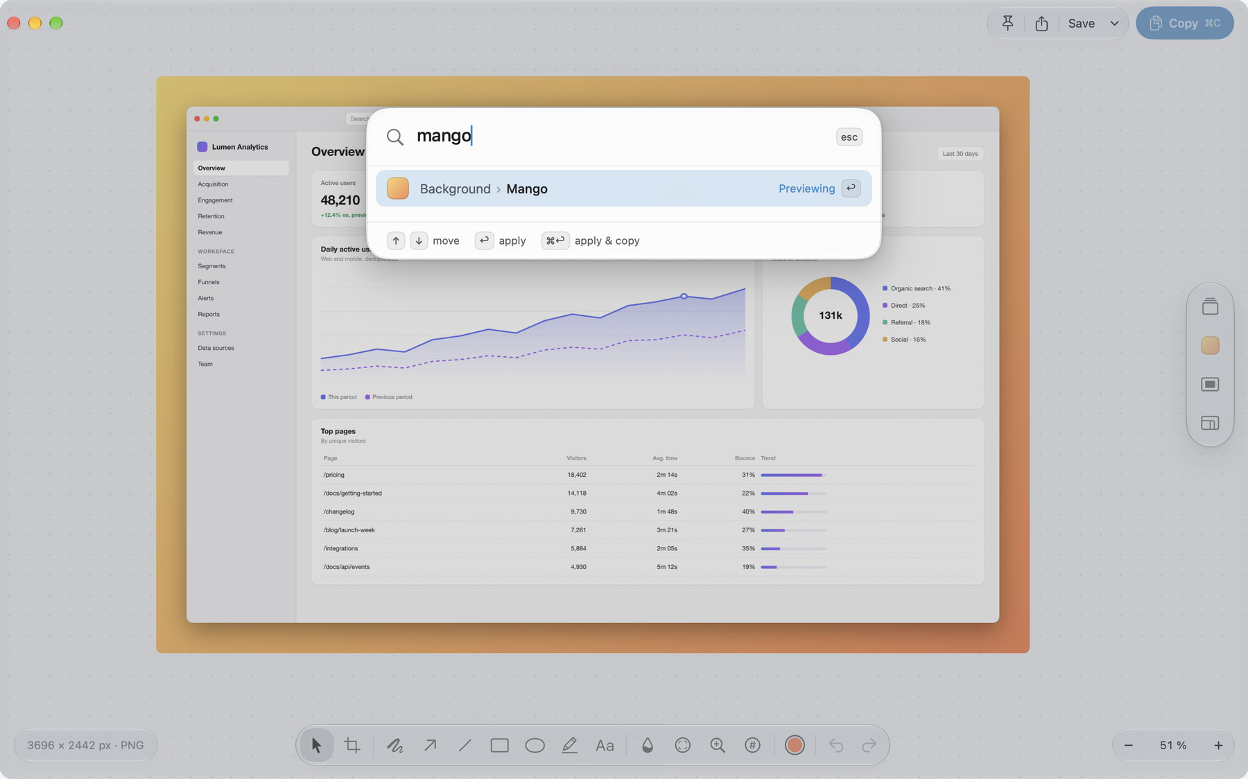Activate the Aa text tool

[605, 745]
